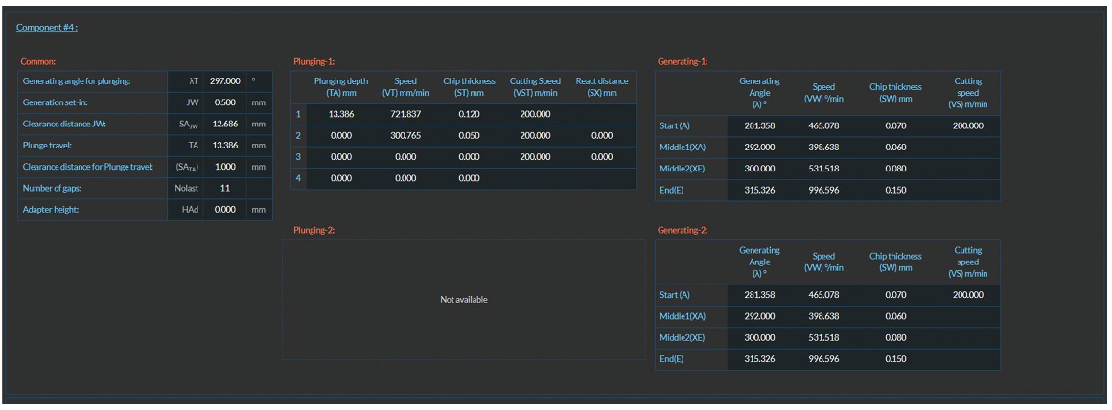The image size is (1112, 410).
Task: Click Generating-2 Middle1 speed 398.638
Action: coord(823,316)
